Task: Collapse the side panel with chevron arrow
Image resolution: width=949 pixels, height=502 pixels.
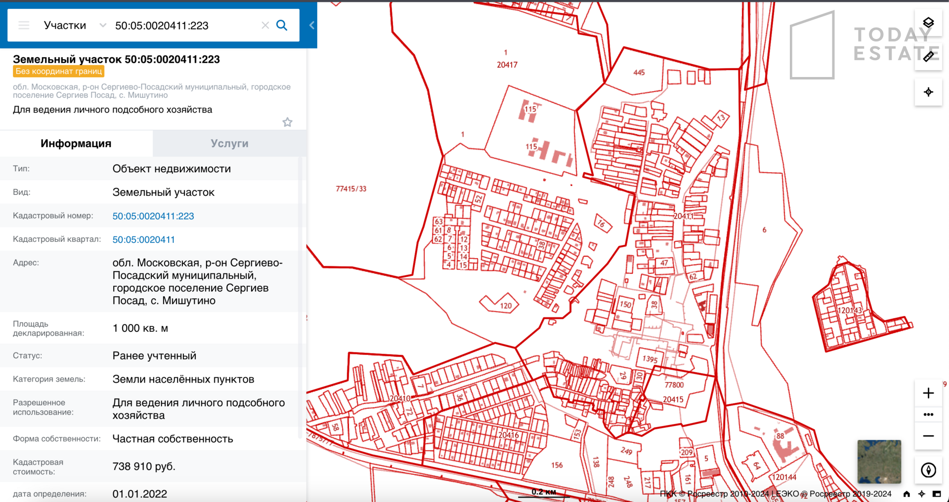Action: pos(312,25)
